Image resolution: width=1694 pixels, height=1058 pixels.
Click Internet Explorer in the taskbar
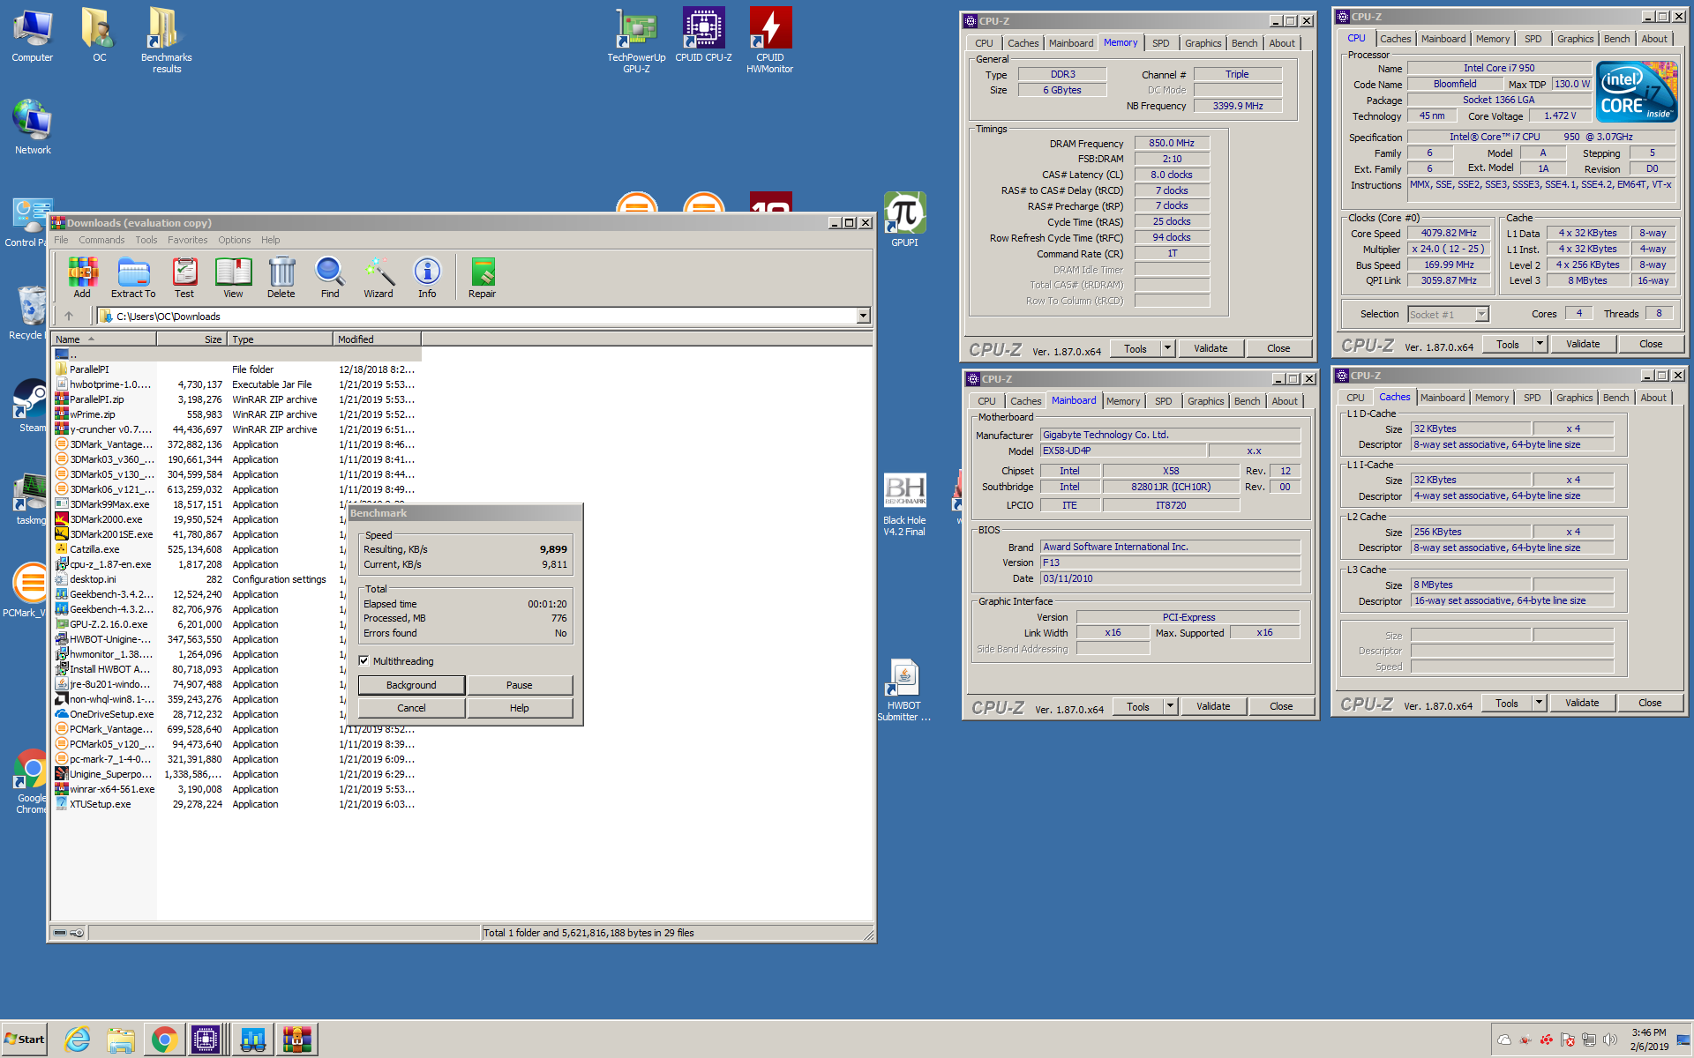(x=78, y=1039)
